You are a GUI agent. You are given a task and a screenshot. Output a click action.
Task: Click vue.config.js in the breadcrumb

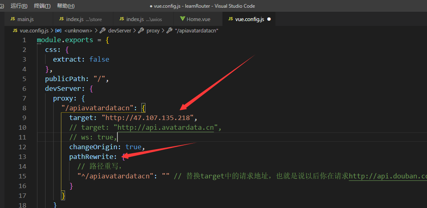(34, 31)
